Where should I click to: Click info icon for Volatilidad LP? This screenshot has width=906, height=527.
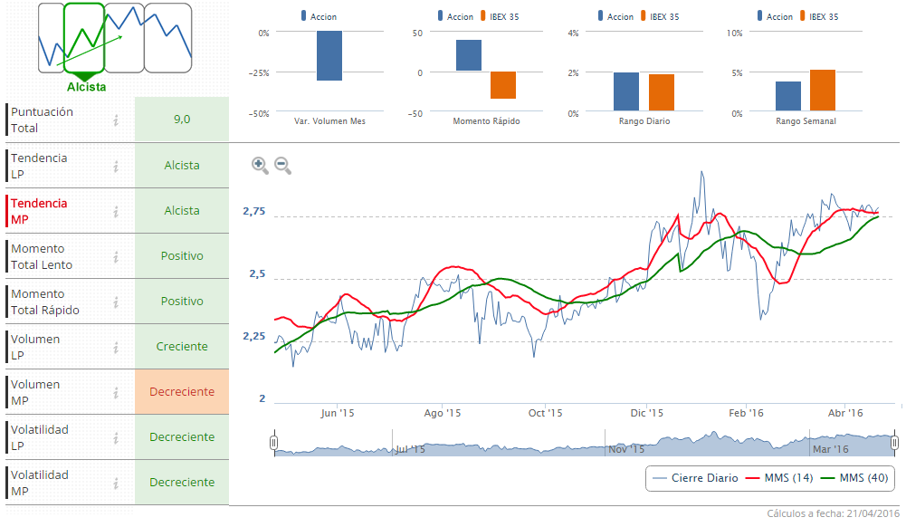point(116,437)
